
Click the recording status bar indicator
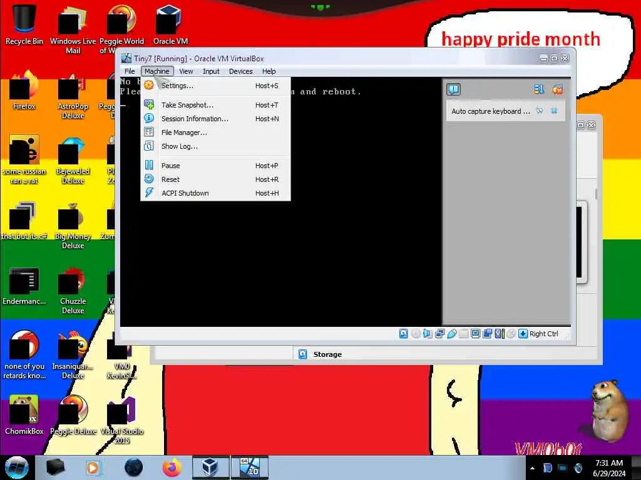(x=487, y=334)
